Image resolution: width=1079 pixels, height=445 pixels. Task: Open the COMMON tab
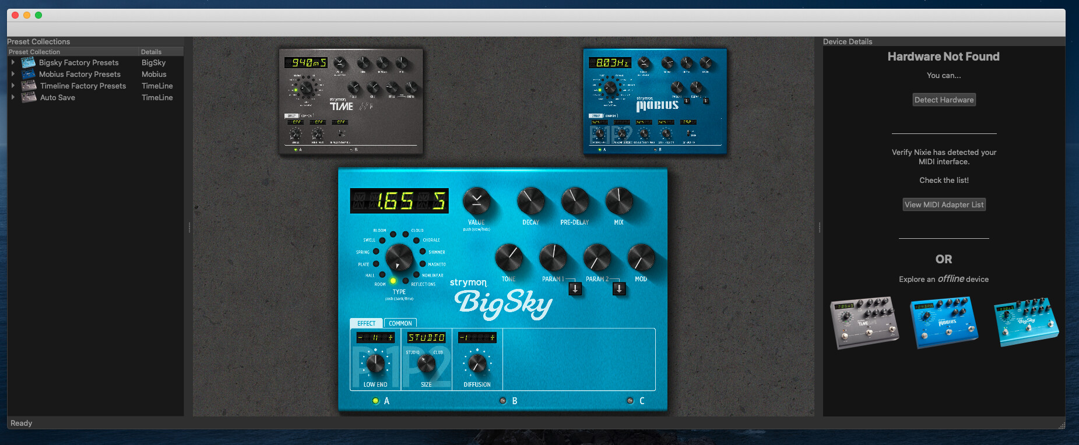tap(400, 323)
